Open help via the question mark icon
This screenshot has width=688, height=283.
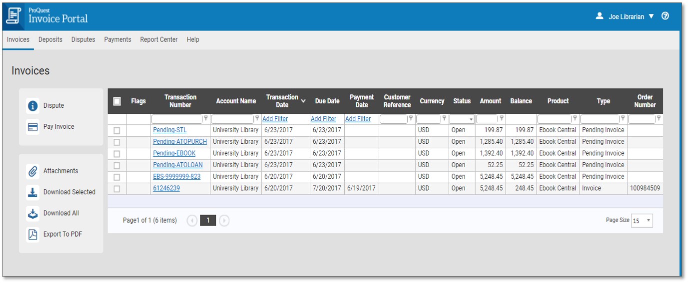pyautogui.click(x=665, y=16)
